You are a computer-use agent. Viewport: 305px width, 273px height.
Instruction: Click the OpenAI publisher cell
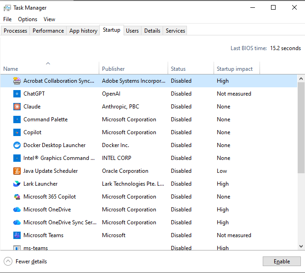[x=111, y=94]
